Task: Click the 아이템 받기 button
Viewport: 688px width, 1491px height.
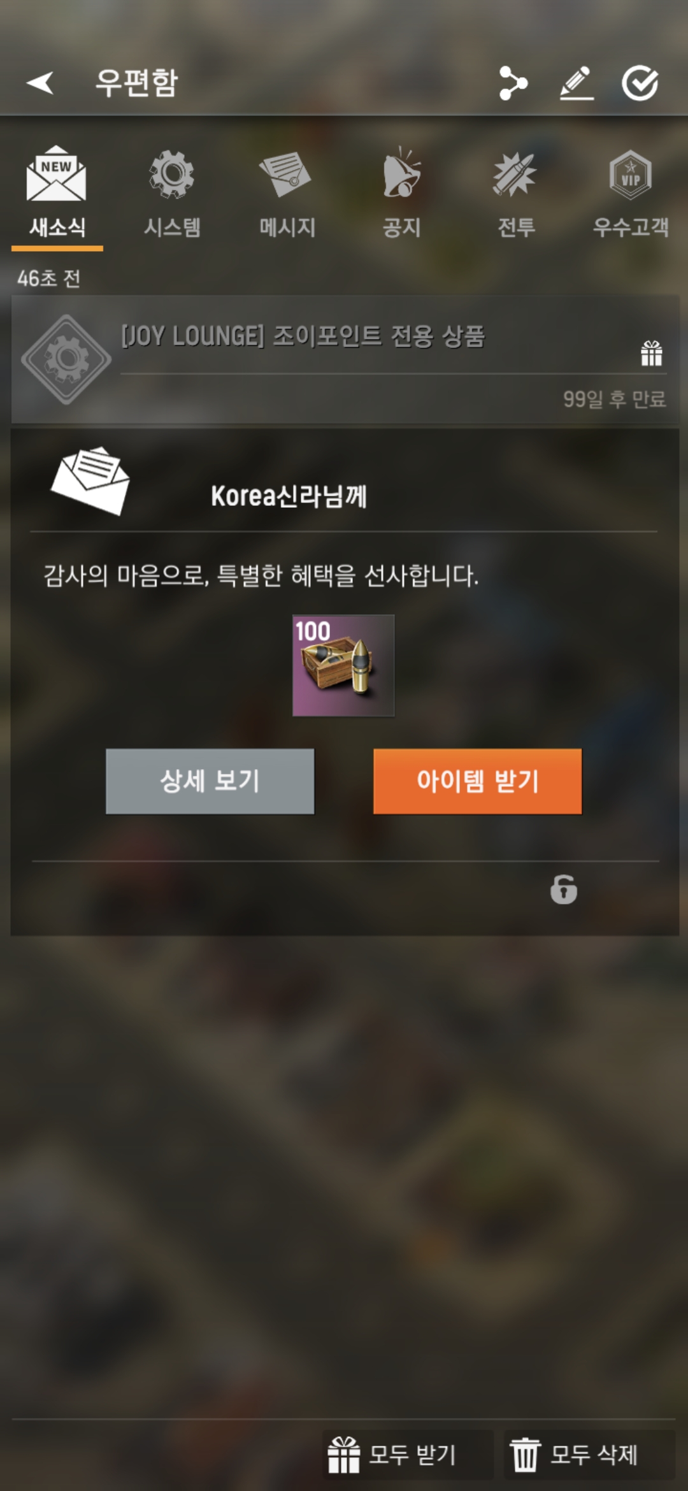Action: tap(477, 781)
